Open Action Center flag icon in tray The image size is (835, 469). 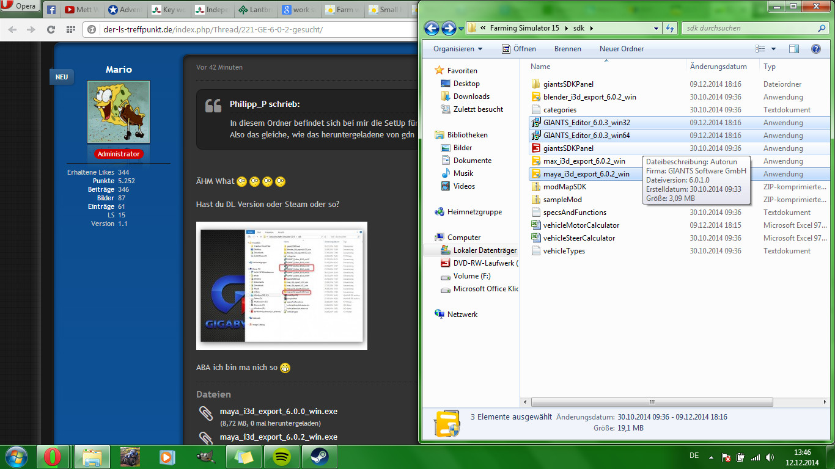pyautogui.click(x=726, y=457)
